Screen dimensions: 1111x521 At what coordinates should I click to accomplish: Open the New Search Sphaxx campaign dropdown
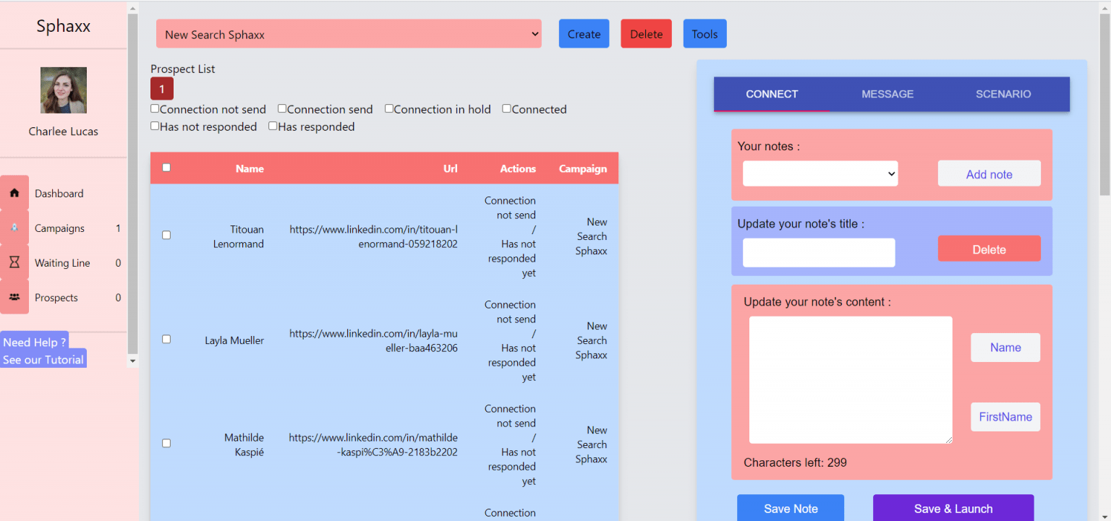click(x=349, y=34)
